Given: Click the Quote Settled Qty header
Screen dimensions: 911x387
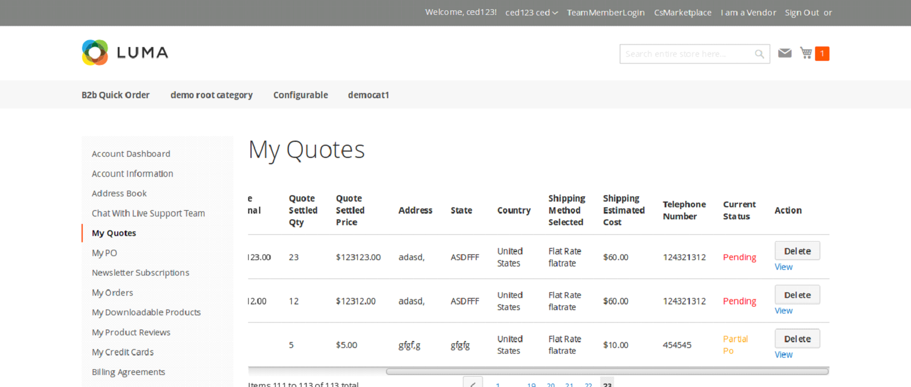Looking at the screenshot, I should pos(303,210).
